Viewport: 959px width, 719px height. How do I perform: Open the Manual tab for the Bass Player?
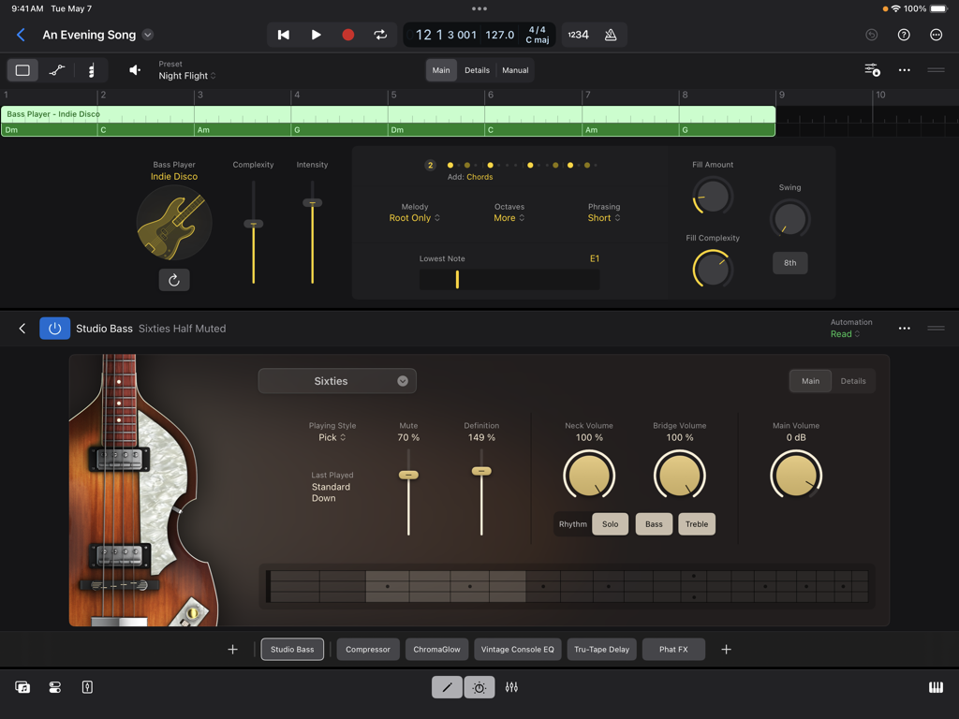[516, 69]
